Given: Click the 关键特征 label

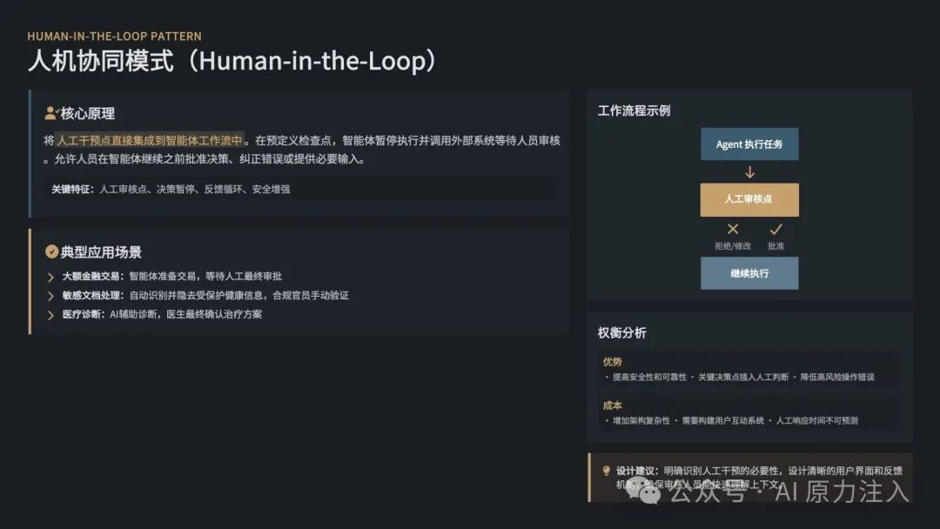Looking at the screenshot, I should [x=72, y=190].
